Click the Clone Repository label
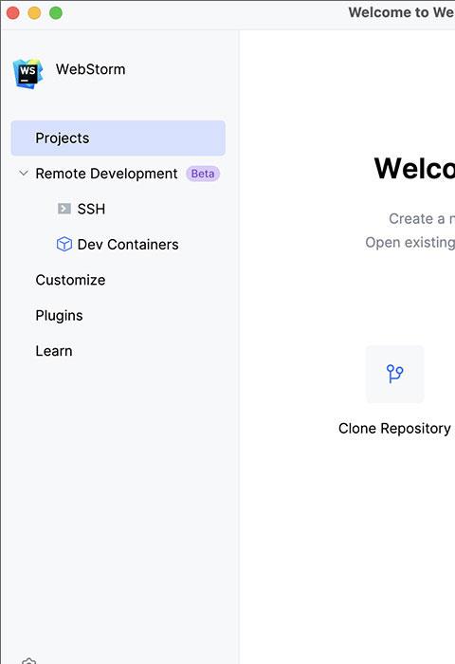 tap(394, 429)
